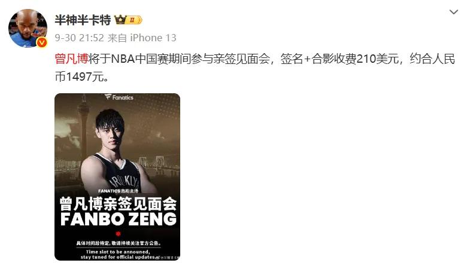Click the 来自 source label
The height and width of the screenshot is (263, 461).
point(117,38)
